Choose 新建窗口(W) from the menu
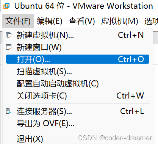The width and height of the screenshot is (158, 144). pos(78,47)
